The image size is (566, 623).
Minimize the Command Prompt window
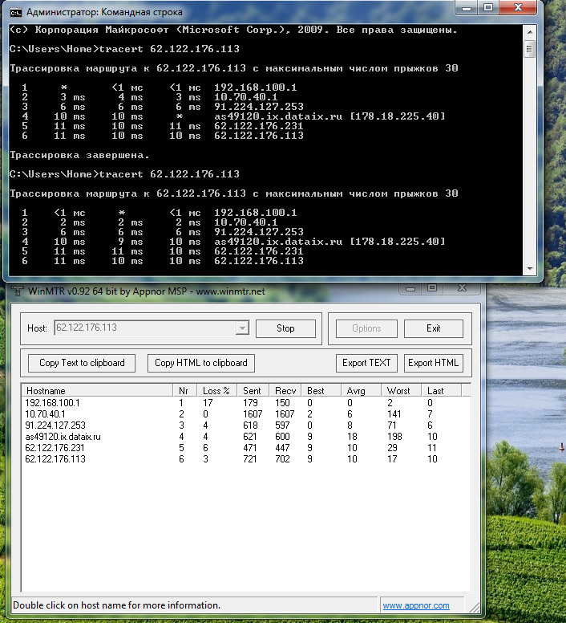tap(467, 8)
